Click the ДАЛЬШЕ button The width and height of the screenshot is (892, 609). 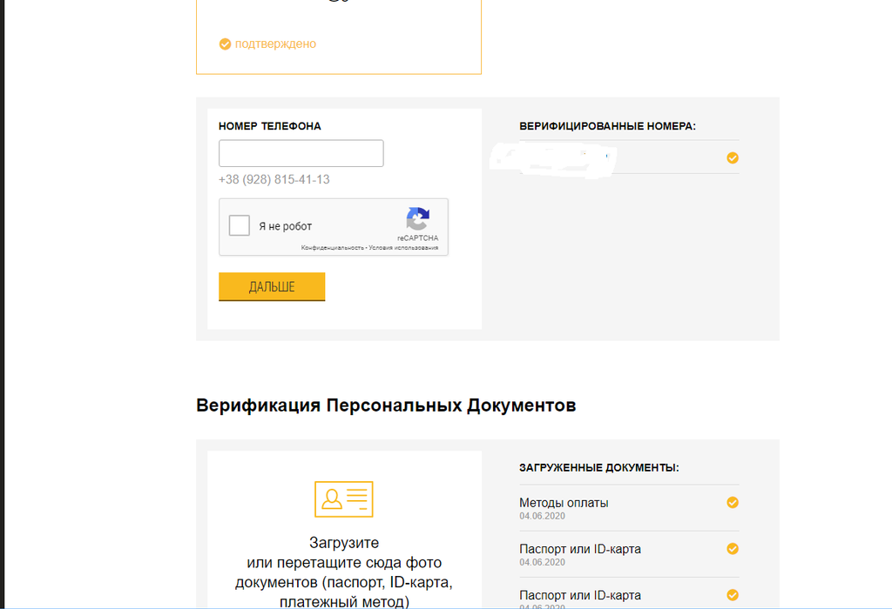point(272,287)
